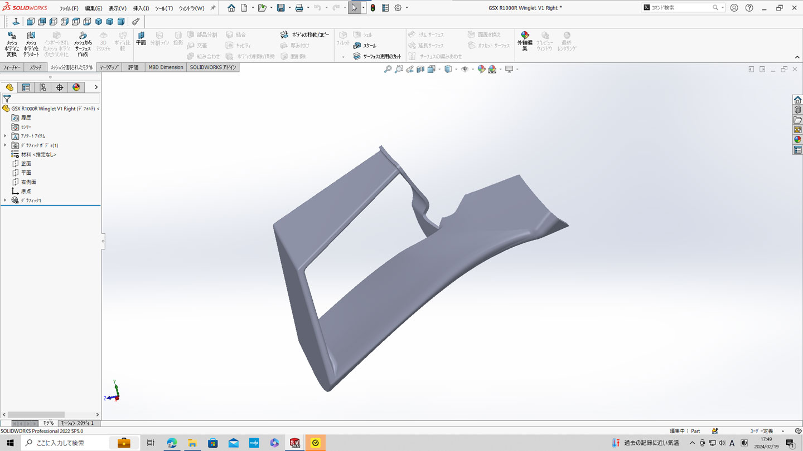
Task: Click メッシュボディに変換 (Convert to Mesh Body)
Action: (x=12, y=45)
